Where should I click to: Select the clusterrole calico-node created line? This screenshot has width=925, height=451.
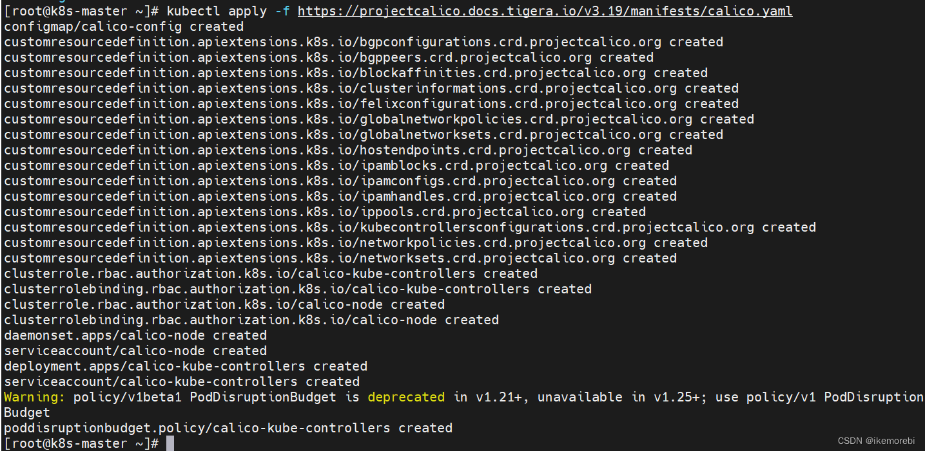point(224,304)
